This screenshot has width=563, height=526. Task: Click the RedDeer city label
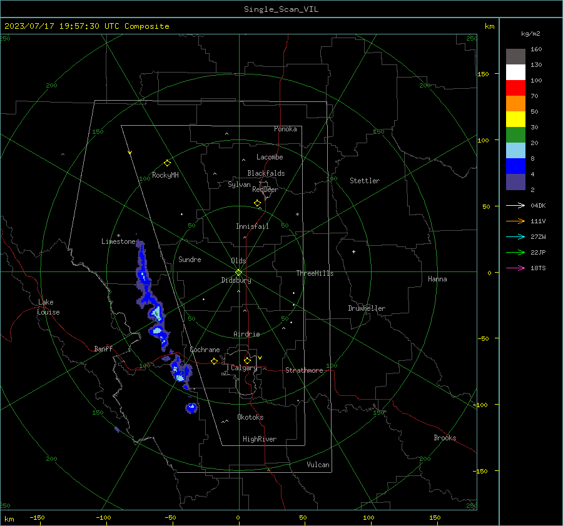pyautogui.click(x=265, y=190)
